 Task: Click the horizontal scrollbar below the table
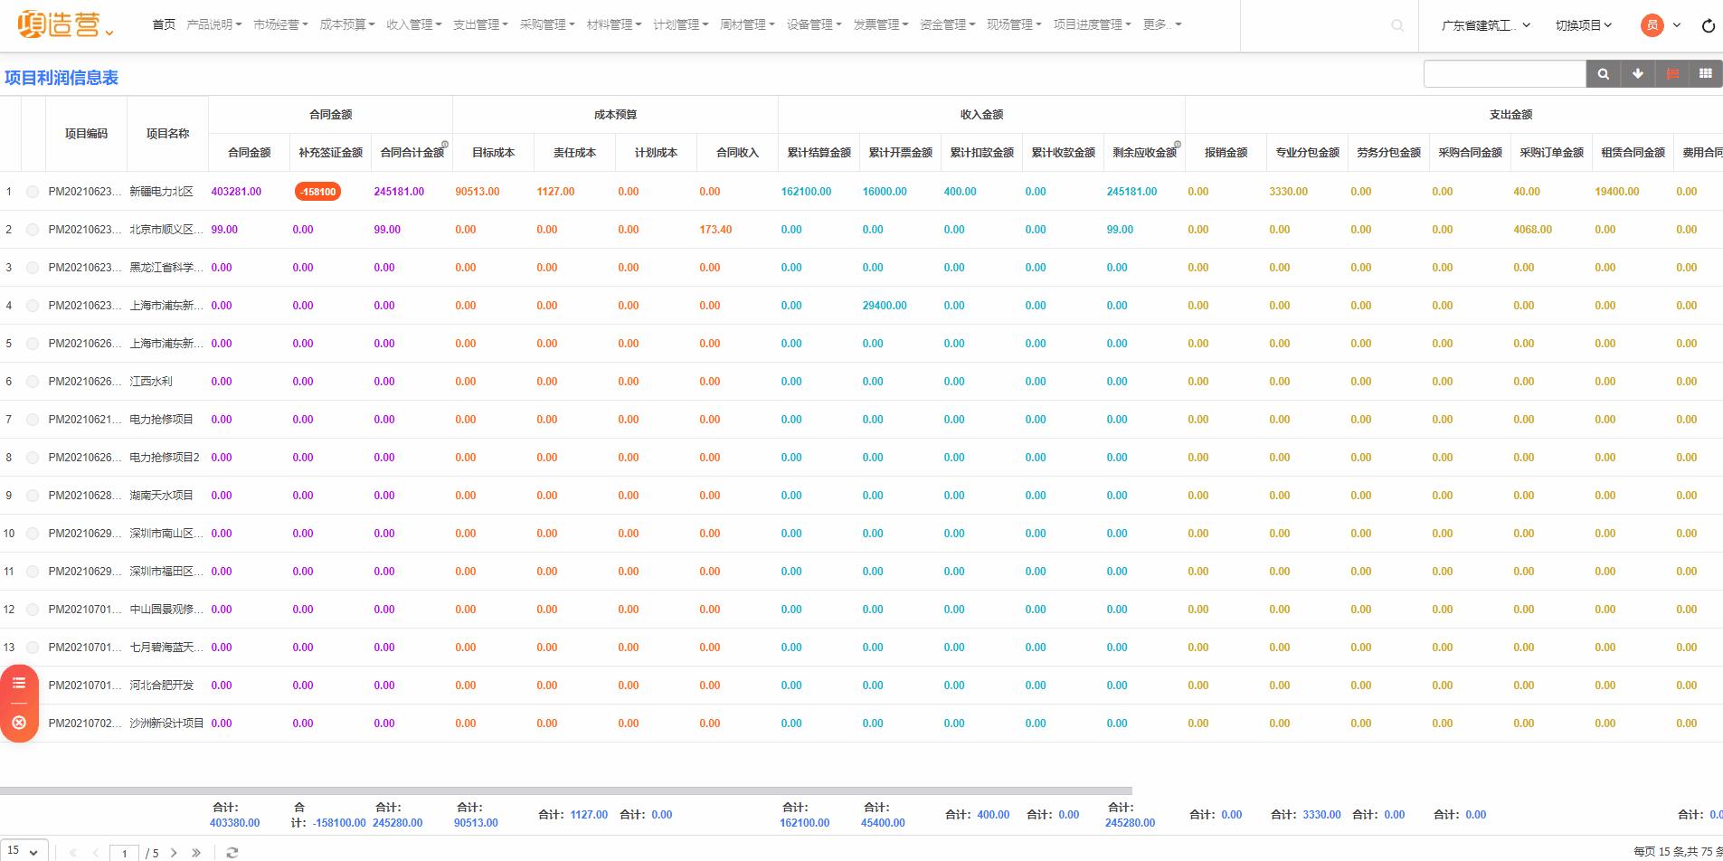tap(565, 790)
